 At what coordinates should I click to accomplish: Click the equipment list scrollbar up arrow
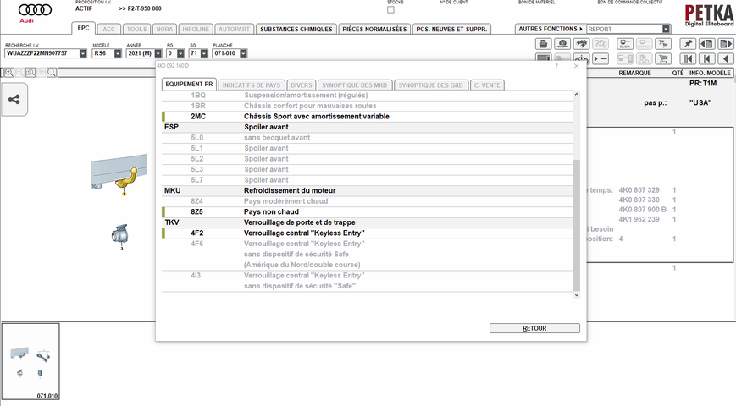click(x=577, y=95)
